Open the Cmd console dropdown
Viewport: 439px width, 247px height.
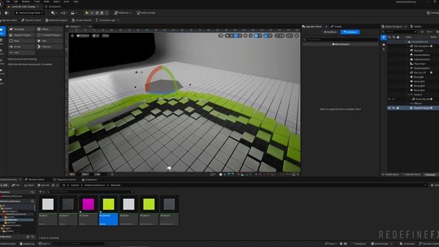pos(43,244)
